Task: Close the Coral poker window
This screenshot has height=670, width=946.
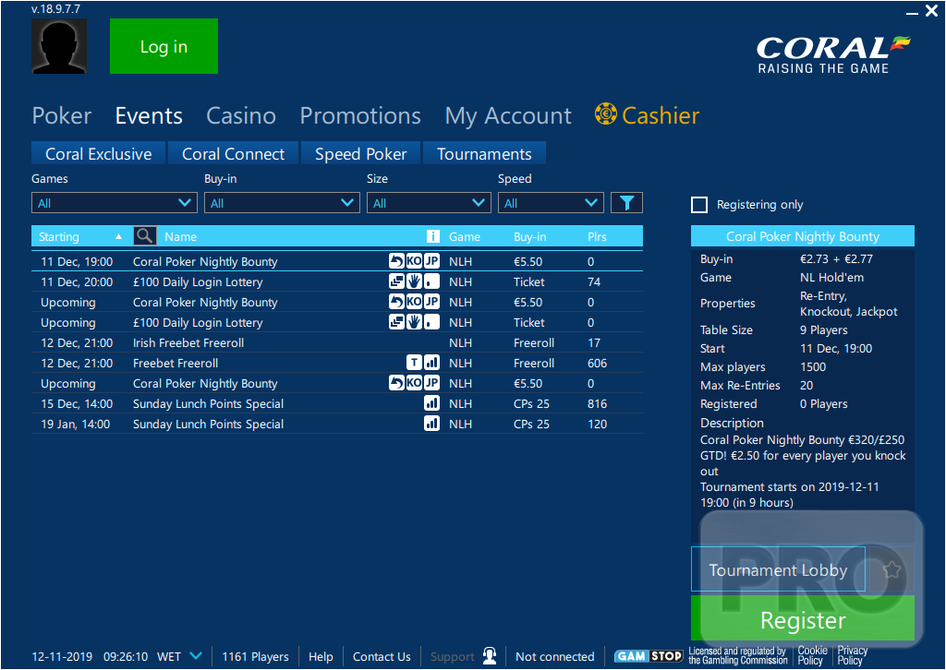Action: coord(931,11)
